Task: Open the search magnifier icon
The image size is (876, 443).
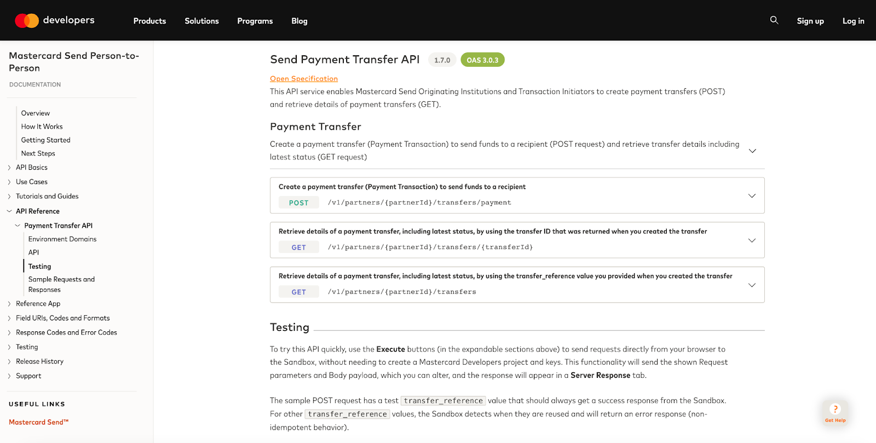Action: pos(774,20)
